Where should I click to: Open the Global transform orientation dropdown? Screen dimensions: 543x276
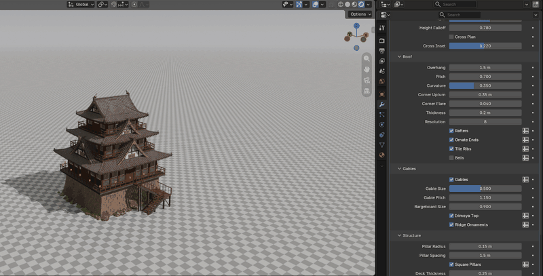coord(81,5)
